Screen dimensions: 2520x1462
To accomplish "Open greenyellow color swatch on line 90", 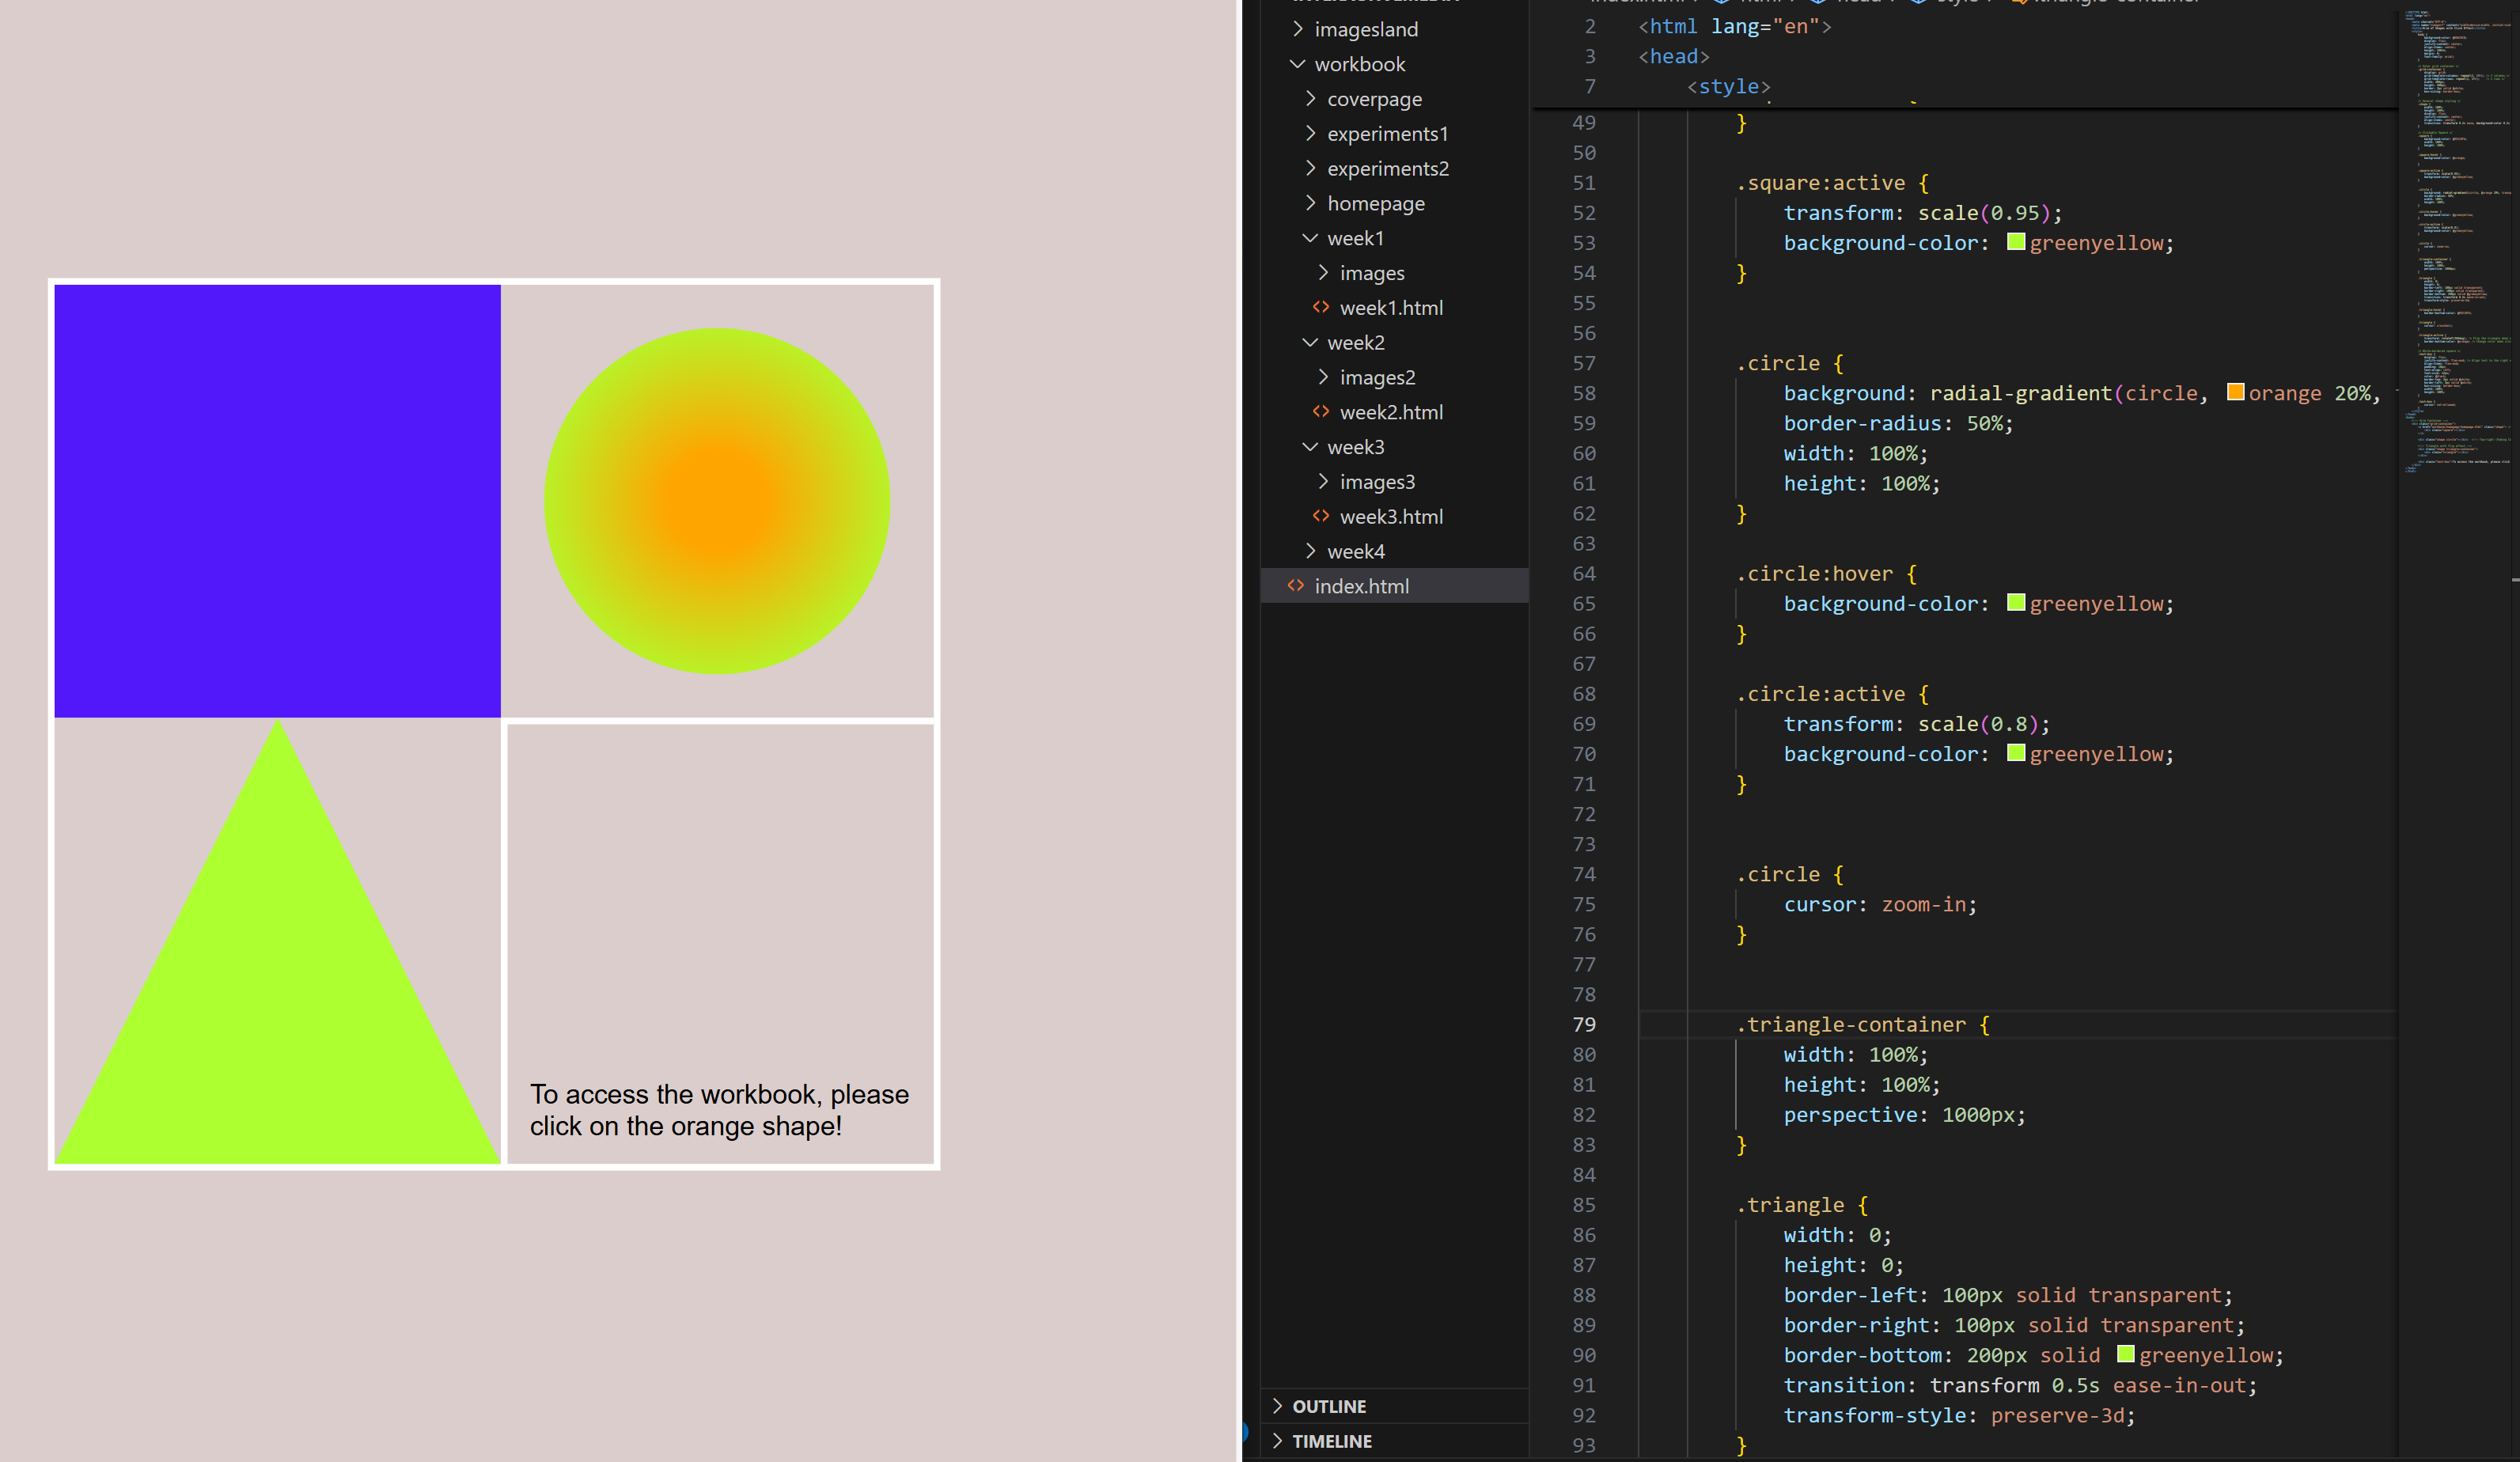I will [2126, 1354].
